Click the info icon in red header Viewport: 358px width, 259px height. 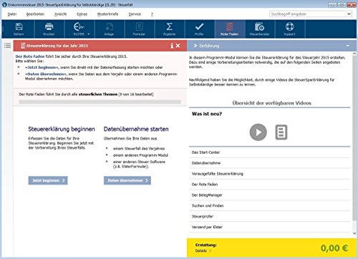[x=172, y=46]
